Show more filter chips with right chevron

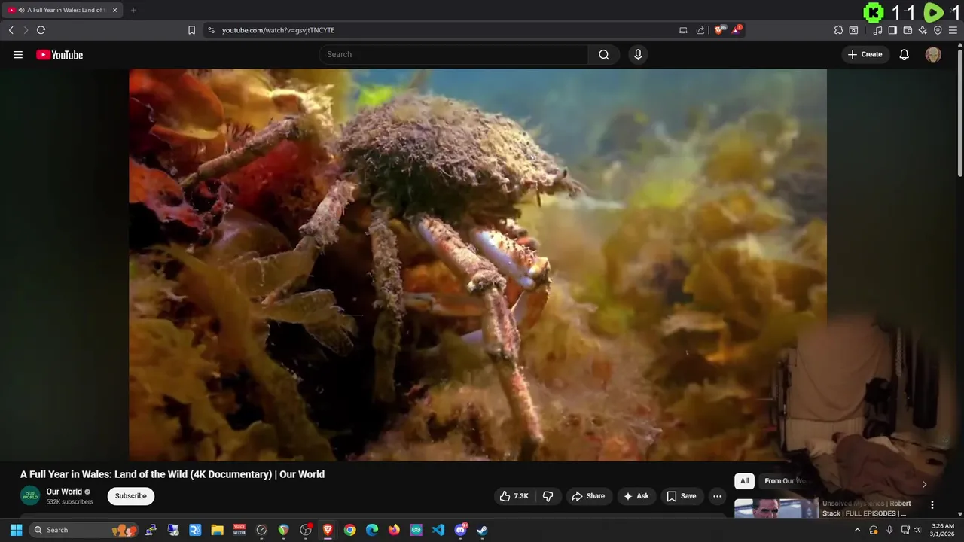pos(924,484)
